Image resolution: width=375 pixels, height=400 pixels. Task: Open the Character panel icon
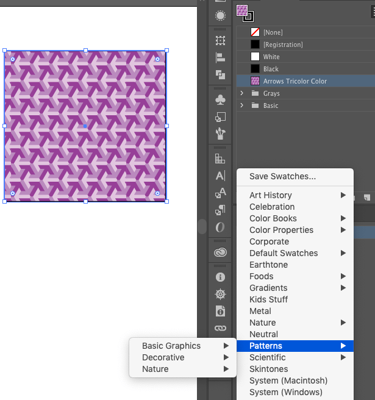[x=220, y=176]
